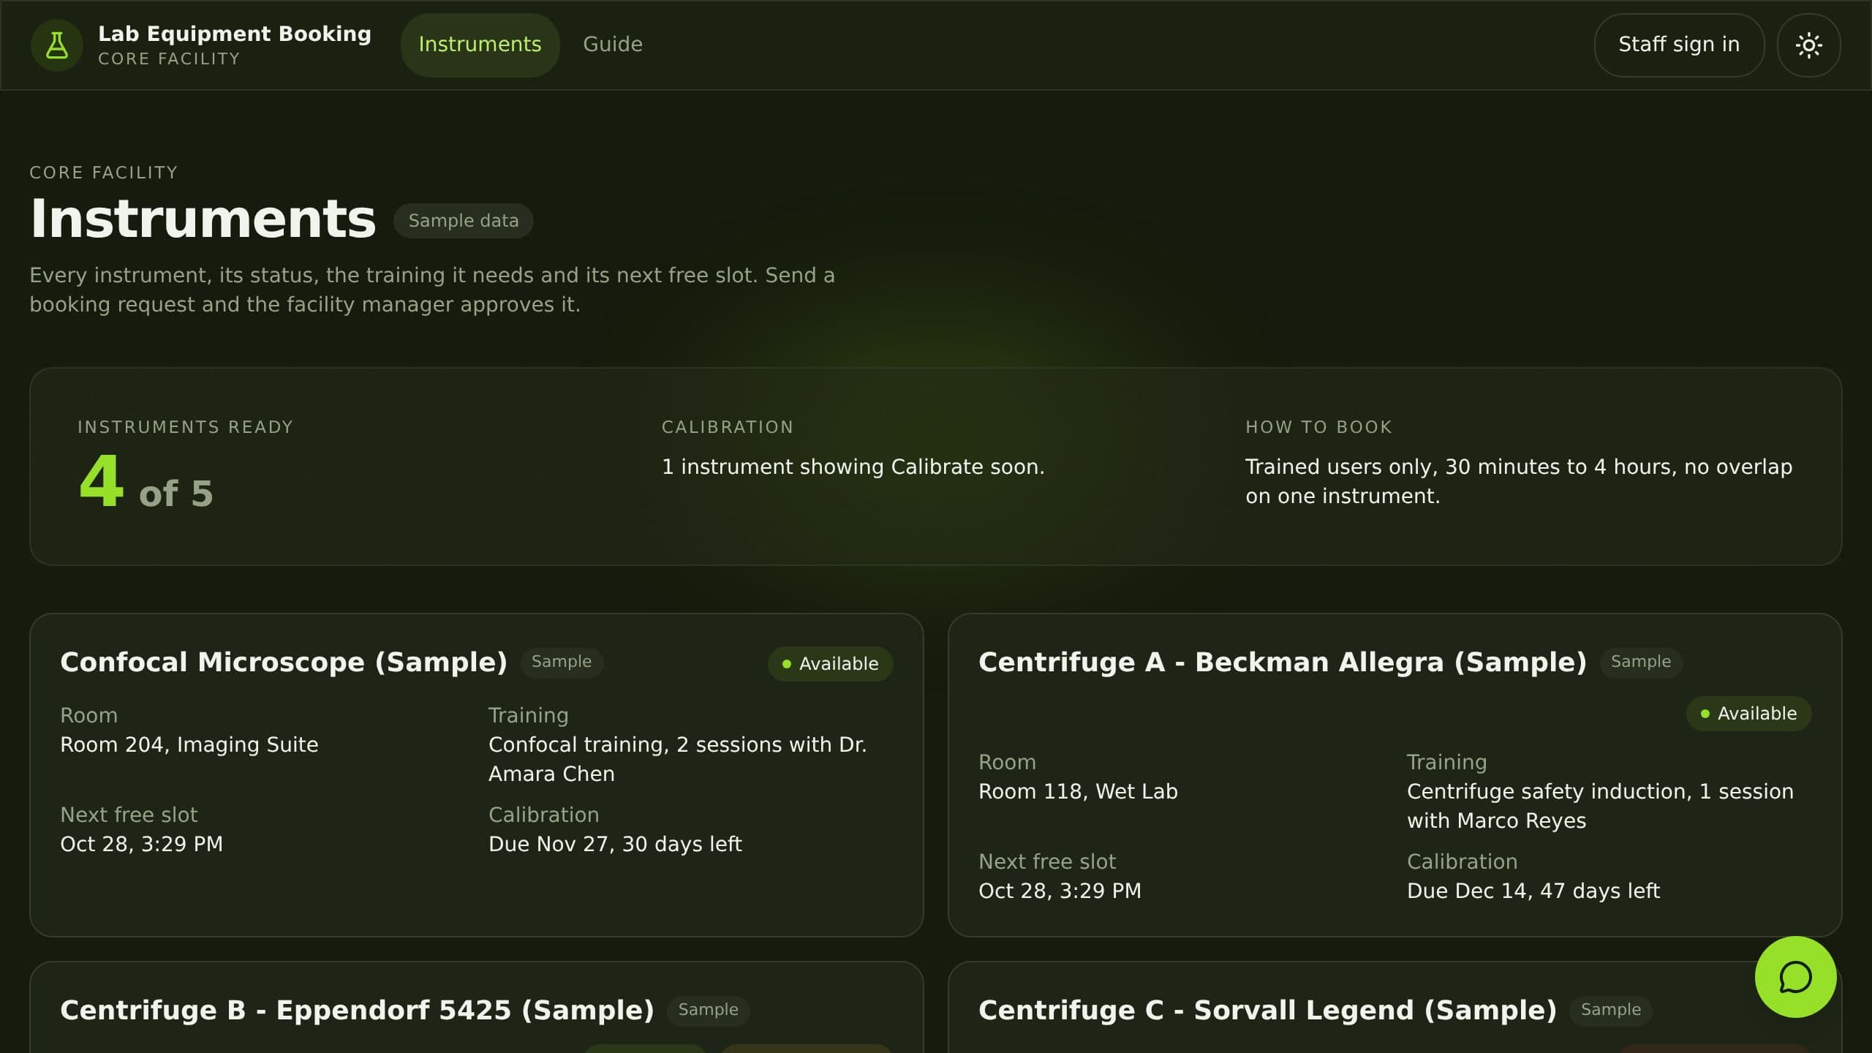Open the chat bubble floating button
Screen dimensions: 1872x1053
1795,977
